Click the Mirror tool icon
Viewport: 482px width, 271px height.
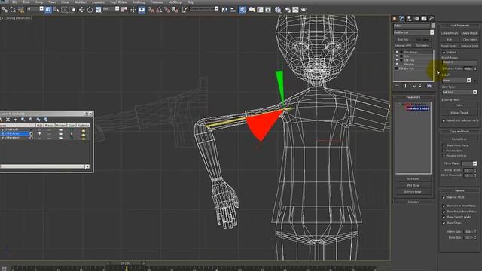[x=224, y=10]
